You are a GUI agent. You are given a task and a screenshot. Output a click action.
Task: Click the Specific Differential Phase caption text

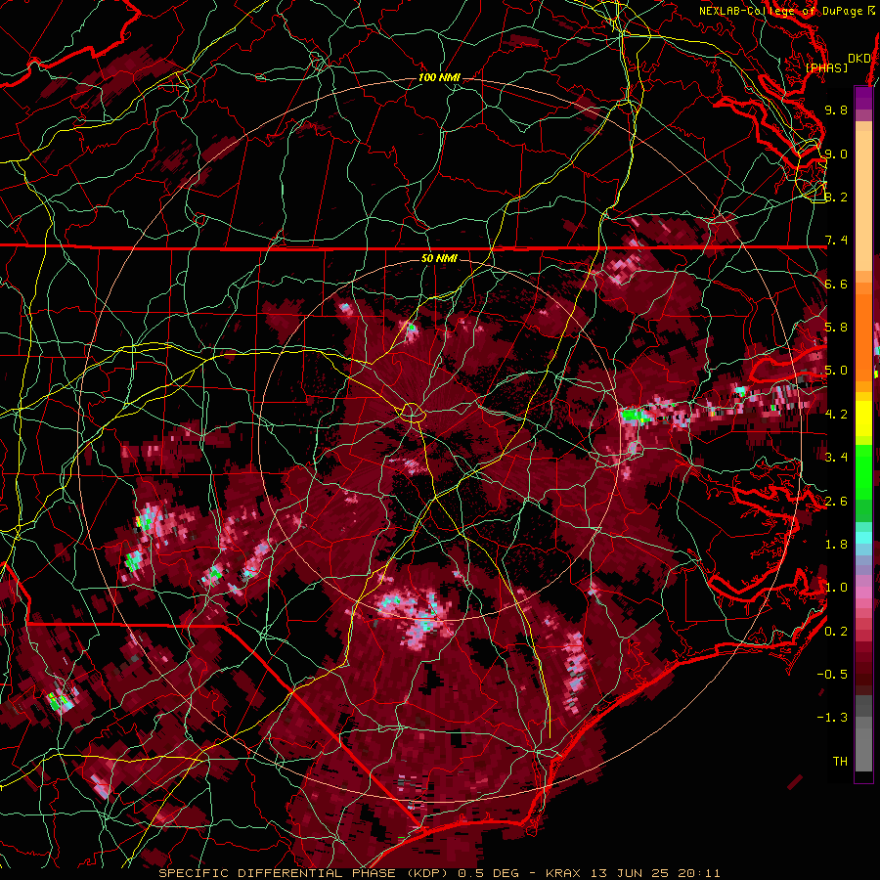[439, 873]
